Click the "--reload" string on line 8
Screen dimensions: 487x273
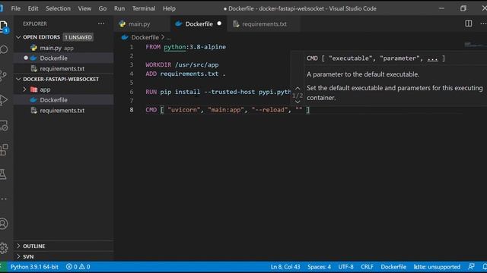coord(269,110)
